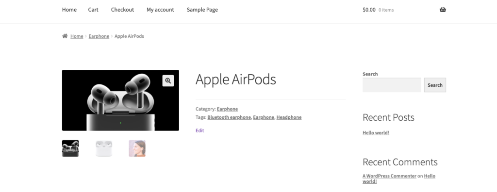
Task: Click the Recent Posts heading
Action: tap(388, 117)
